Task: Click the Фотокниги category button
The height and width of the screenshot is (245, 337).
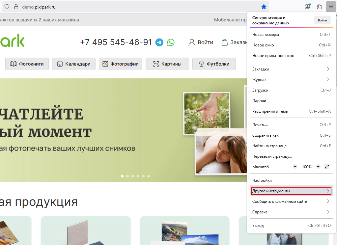Action: pyautogui.click(x=27, y=64)
